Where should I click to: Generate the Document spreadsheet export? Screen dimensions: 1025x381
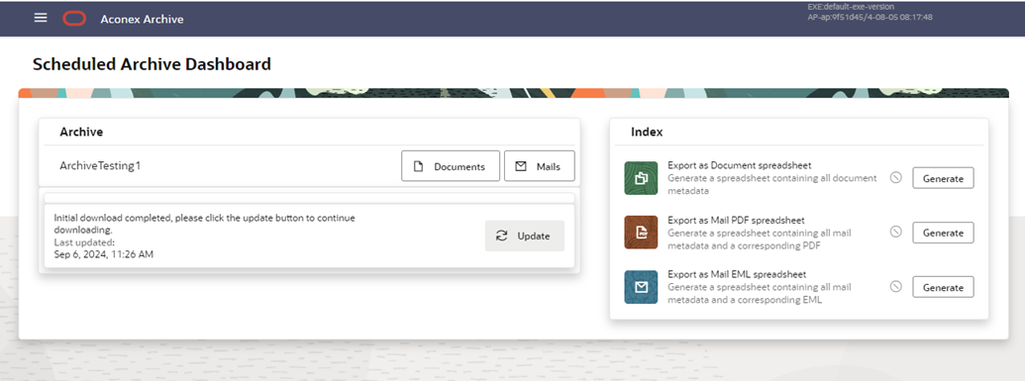pos(943,178)
